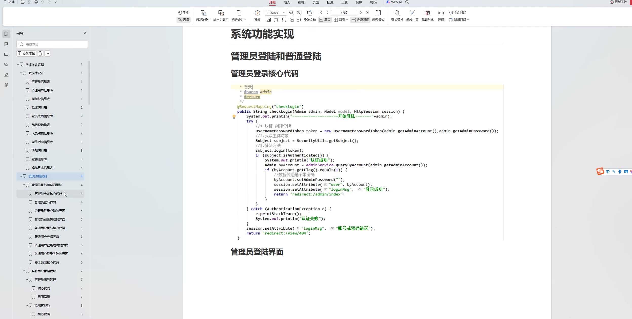Go to the previous page
Screen dimensions: 632x319
pos(327,13)
